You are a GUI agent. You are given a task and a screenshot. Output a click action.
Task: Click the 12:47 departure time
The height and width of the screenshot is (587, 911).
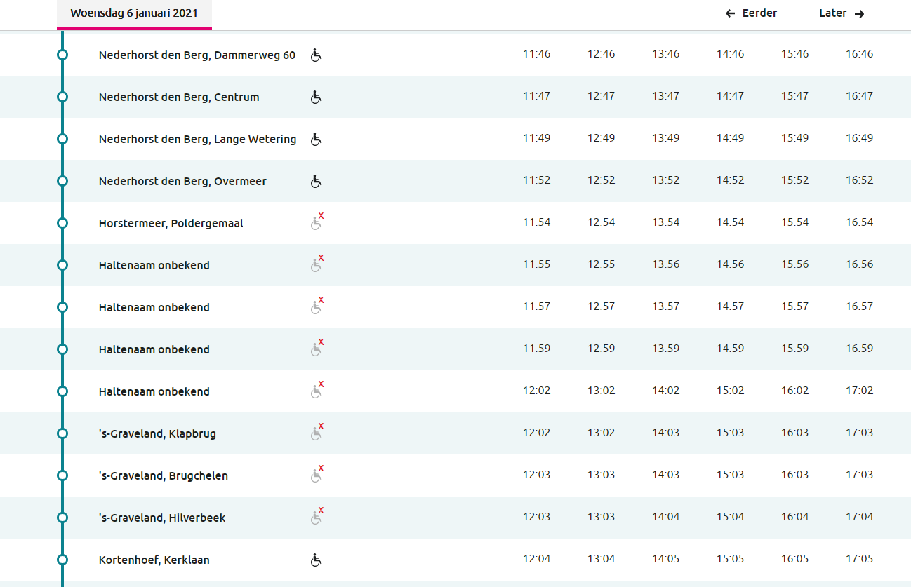click(601, 95)
